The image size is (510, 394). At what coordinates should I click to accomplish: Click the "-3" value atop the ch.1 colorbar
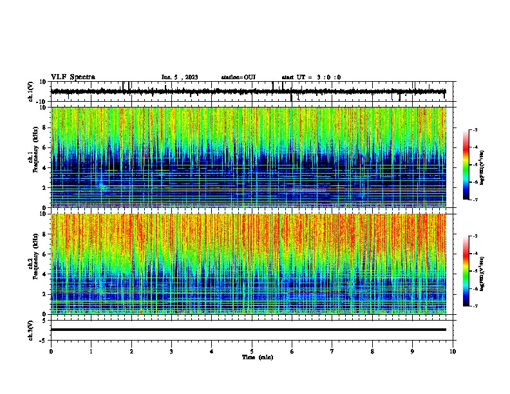click(475, 130)
